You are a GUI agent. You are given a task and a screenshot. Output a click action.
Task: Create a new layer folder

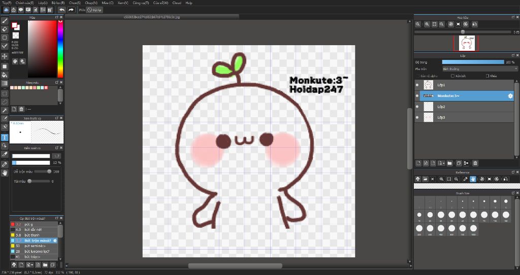pos(450,163)
